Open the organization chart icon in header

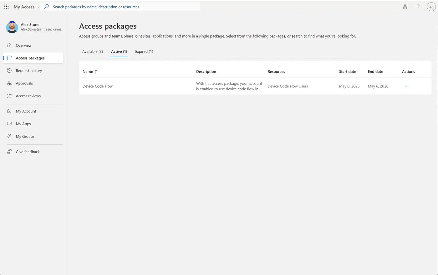point(405,7)
